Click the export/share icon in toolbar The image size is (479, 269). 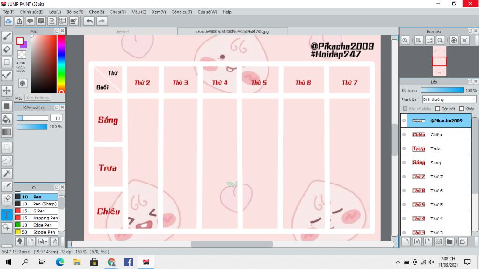(19, 21)
